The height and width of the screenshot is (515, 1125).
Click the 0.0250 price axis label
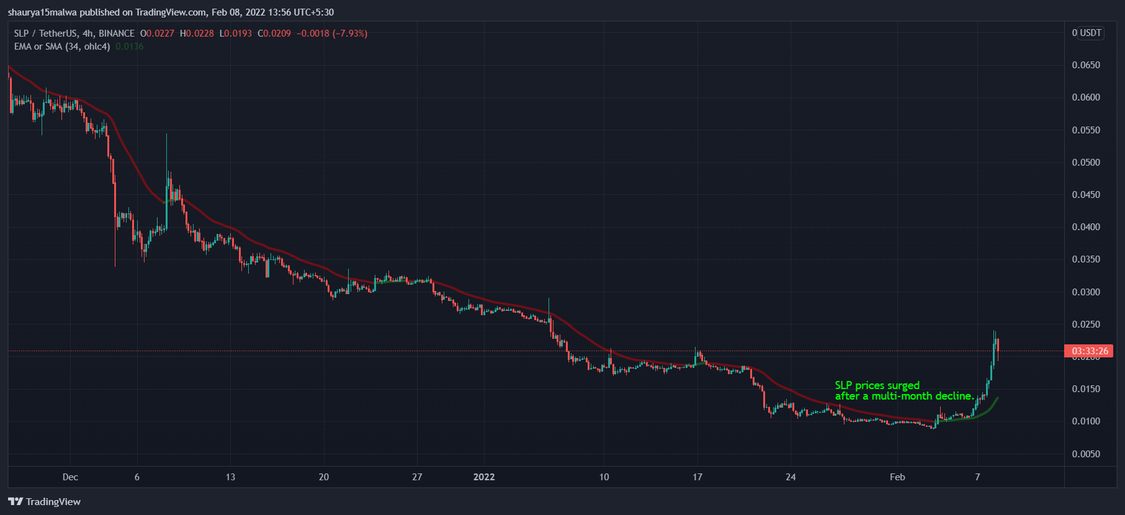coord(1086,325)
